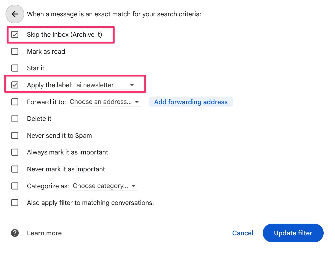This screenshot has height=254, width=335.
Task: Tick the Categorize as checkbox
Action: 15,186
